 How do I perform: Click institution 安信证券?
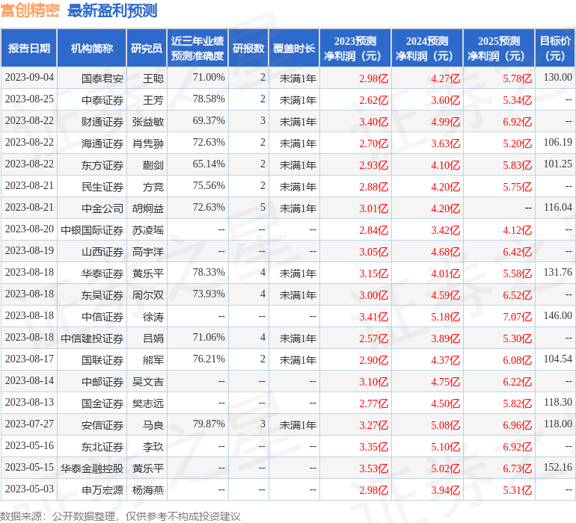(x=102, y=424)
